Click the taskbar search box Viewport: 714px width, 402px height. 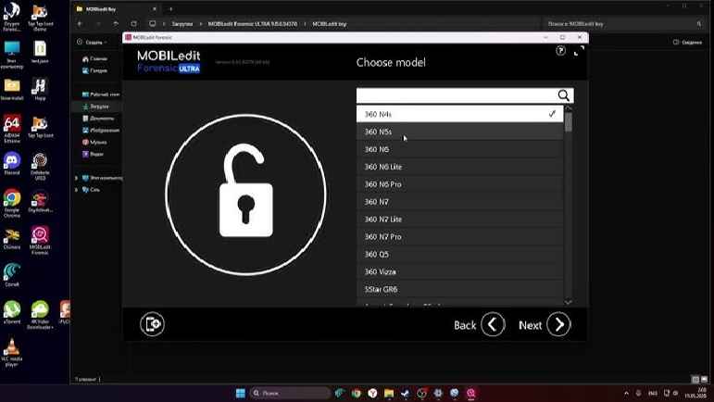(x=290, y=393)
